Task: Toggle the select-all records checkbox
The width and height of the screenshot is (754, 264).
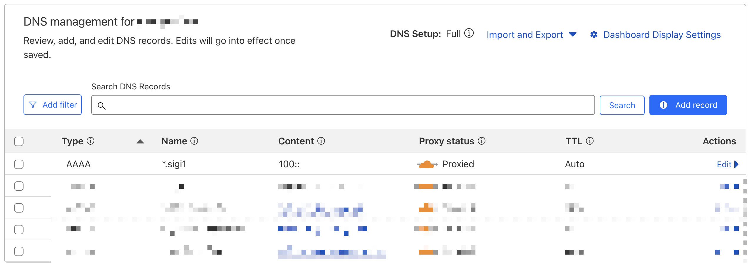Action: click(x=19, y=141)
